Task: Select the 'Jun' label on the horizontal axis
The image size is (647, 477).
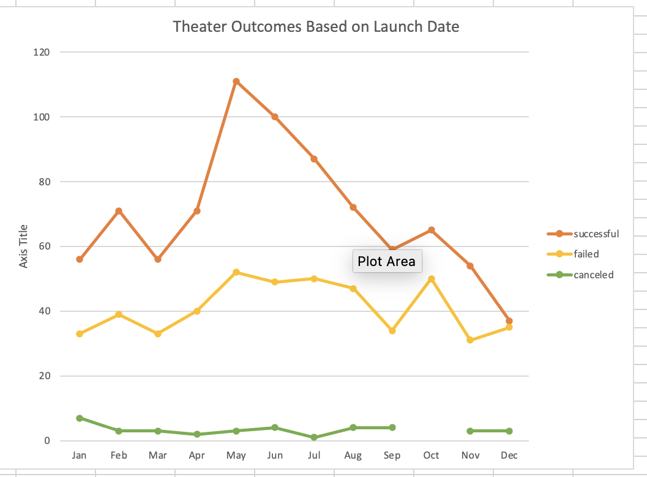Action: [275, 456]
